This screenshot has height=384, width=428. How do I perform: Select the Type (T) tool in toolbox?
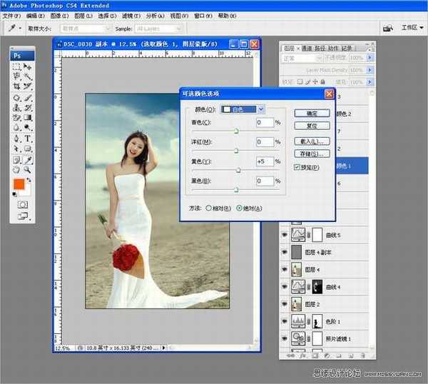coord(28,138)
